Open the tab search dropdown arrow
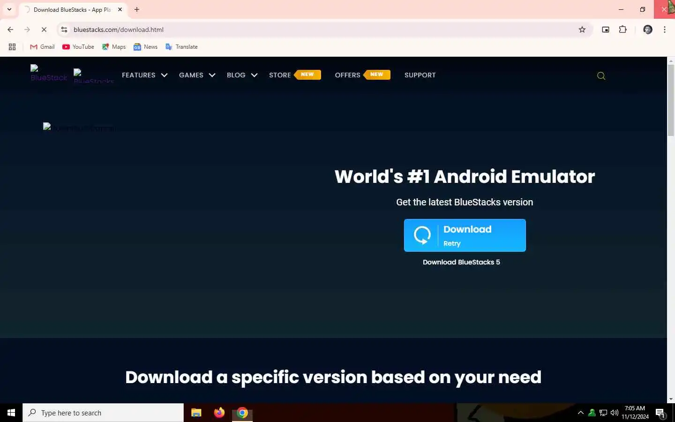 click(9, 9)
